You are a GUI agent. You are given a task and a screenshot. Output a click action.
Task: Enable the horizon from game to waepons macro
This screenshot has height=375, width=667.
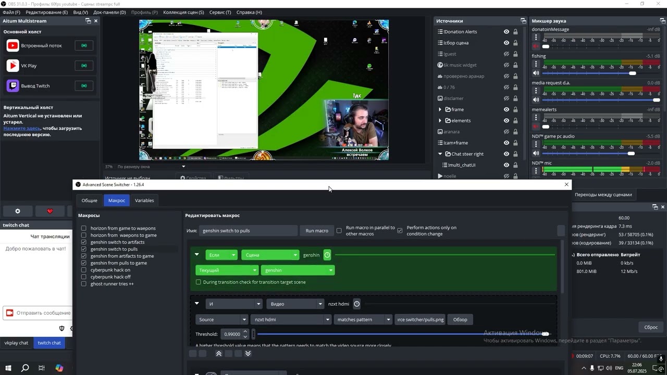(x=83, y=228)
